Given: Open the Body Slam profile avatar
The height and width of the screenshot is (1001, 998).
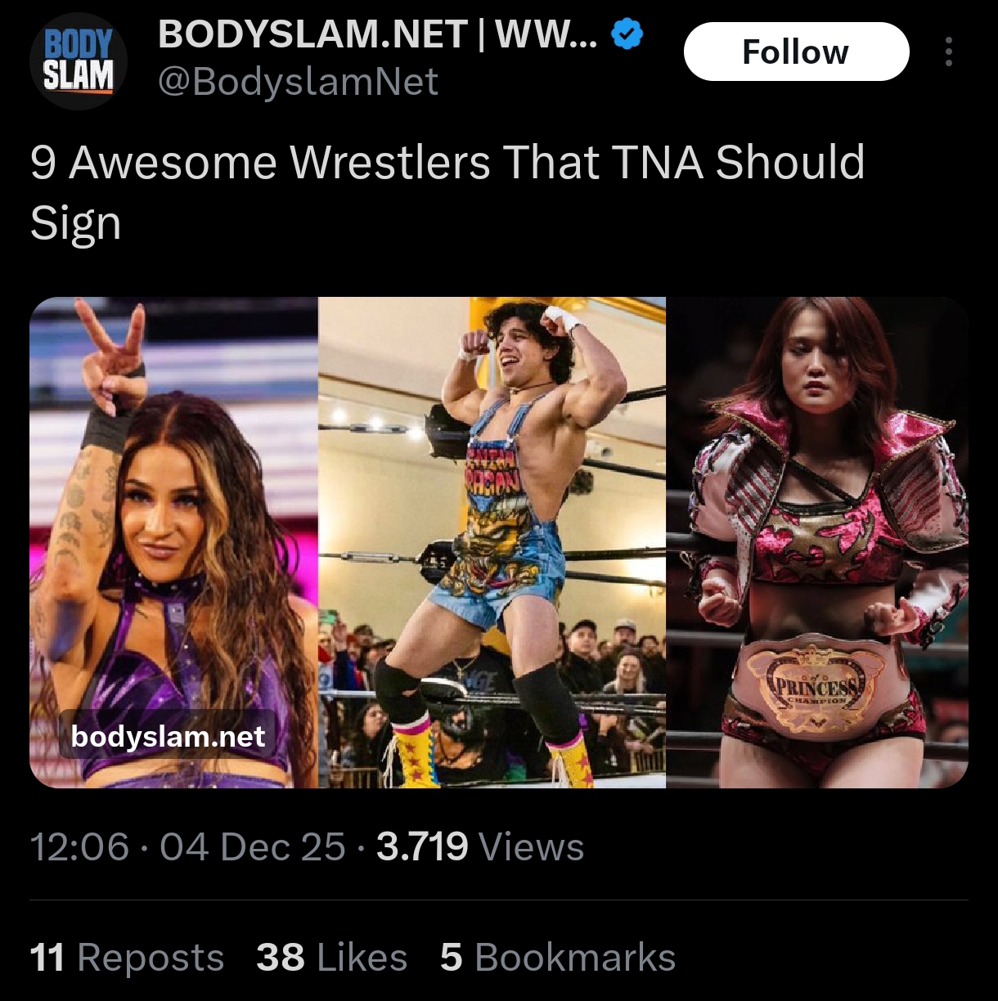Looking at the screenshot, I should [x=79, y=62].
